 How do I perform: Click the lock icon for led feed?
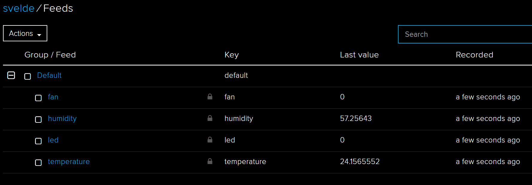210,140
